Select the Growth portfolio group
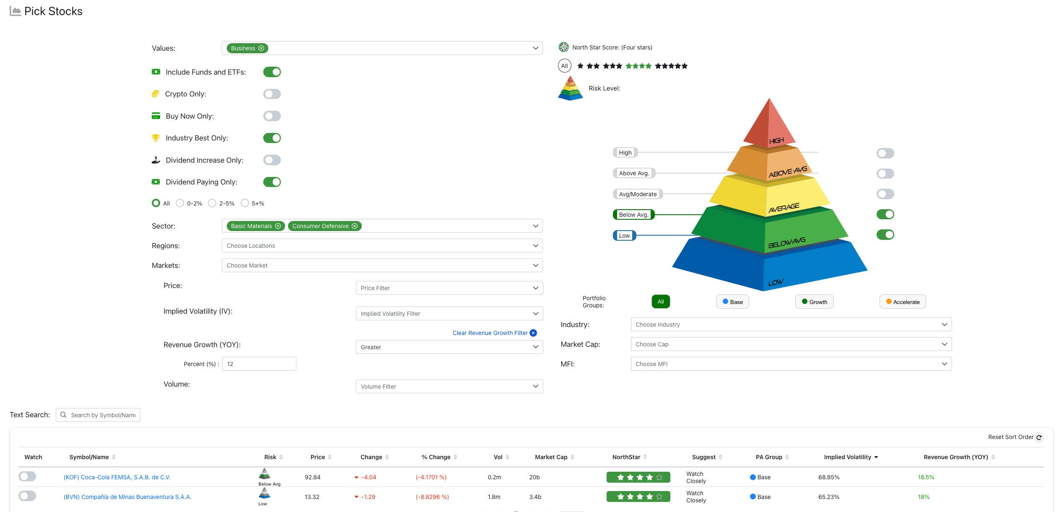Viewport: 1064px width, 512px height. 814,301
